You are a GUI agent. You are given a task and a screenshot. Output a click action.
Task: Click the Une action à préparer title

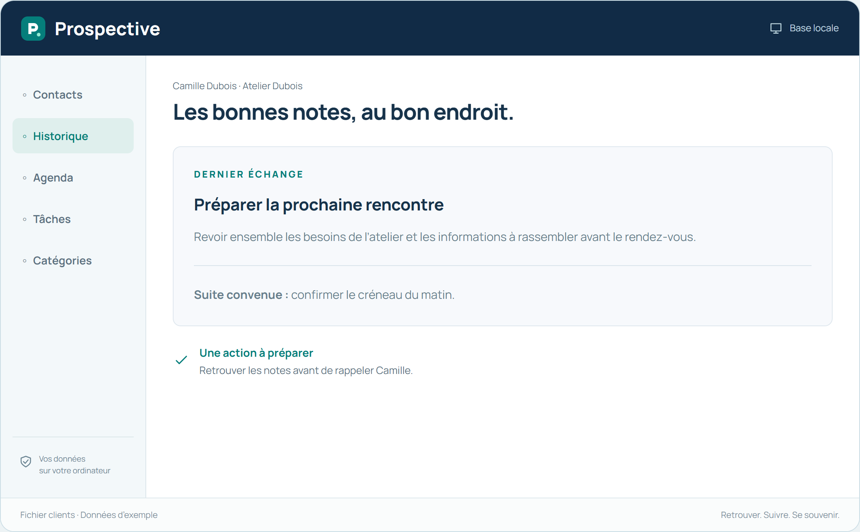coord(256,353)
